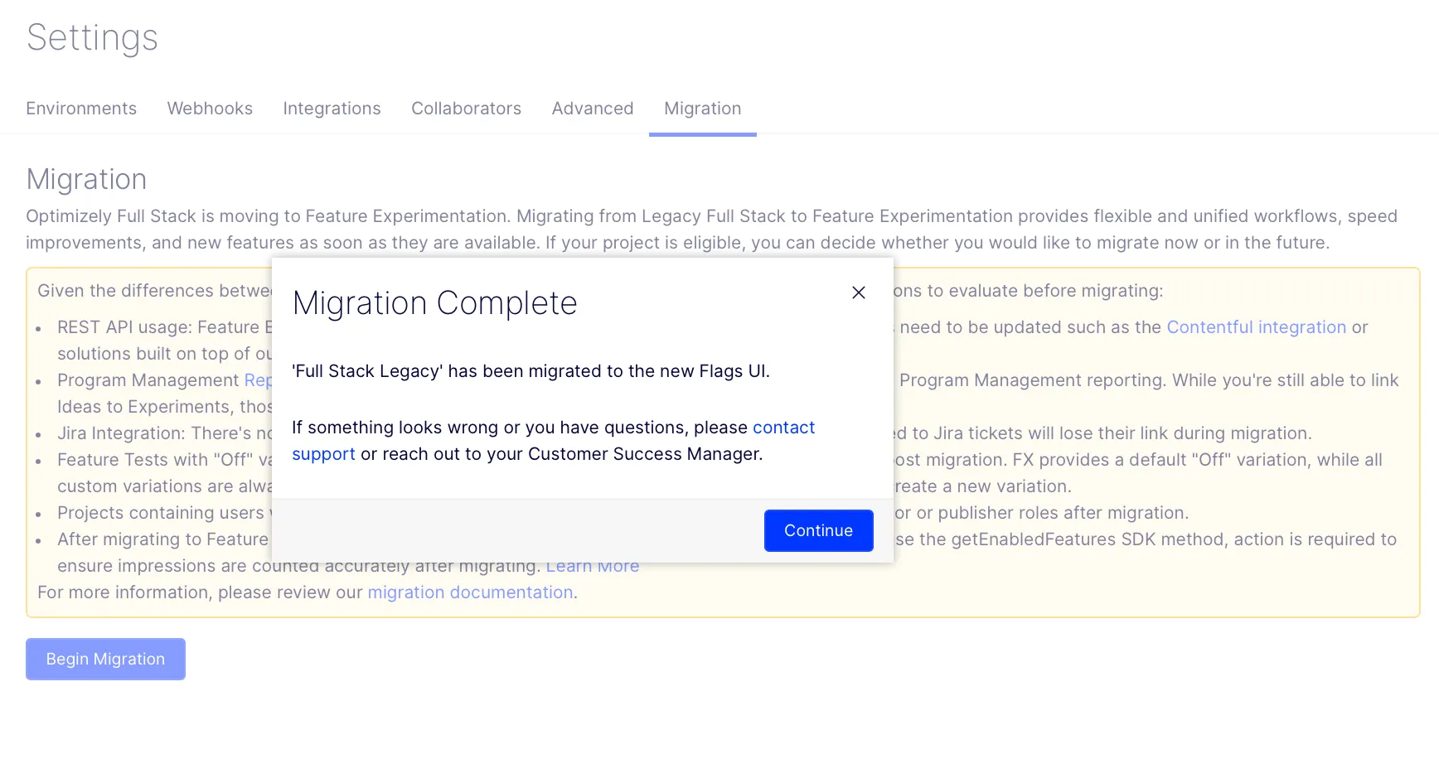Image resolution: width=1439 pixels, height=759 pixels.
Task: Click the 'Program Management' bullet text
Action: click(165, 380)
